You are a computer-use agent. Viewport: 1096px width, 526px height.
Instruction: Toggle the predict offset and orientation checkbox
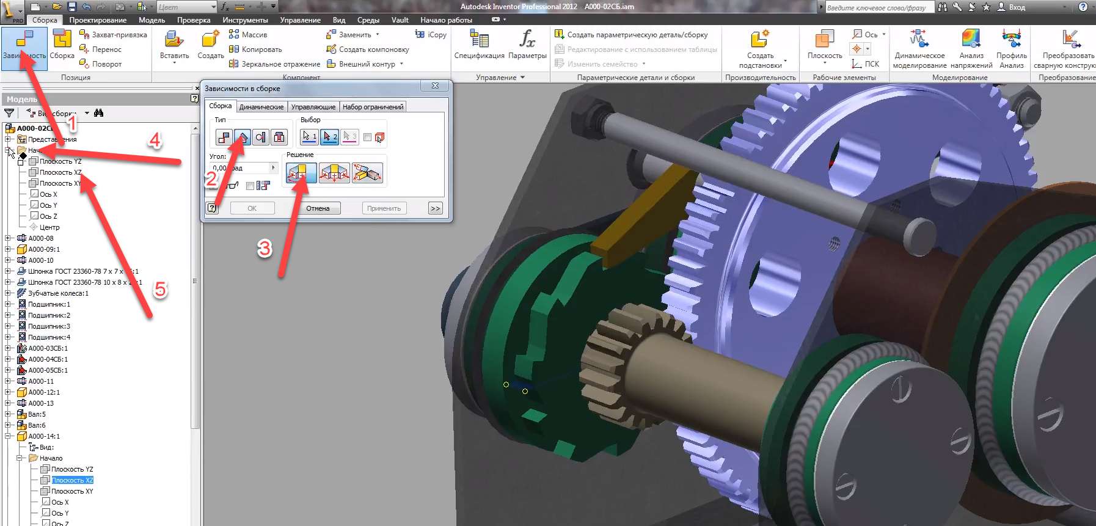(x=250, y=186)
